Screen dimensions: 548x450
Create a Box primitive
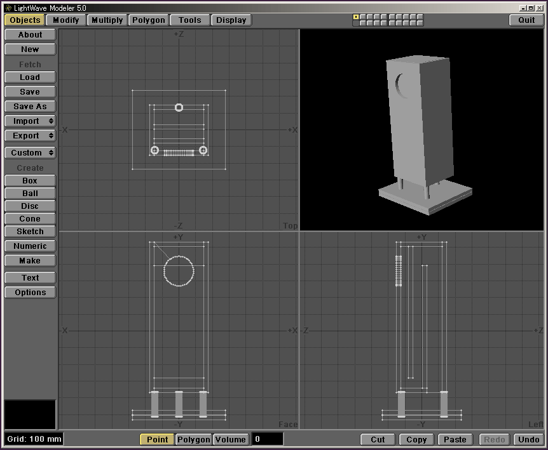(x=30, y=181)
